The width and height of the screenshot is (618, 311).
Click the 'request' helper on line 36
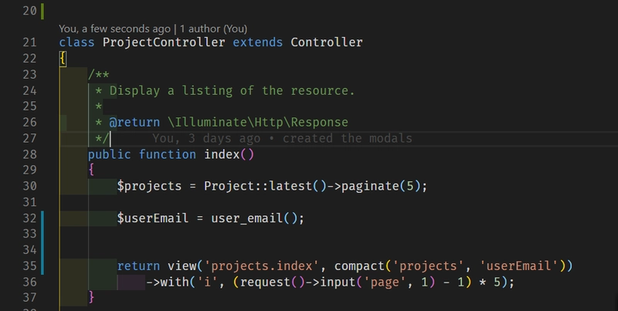tap(264, 282)
